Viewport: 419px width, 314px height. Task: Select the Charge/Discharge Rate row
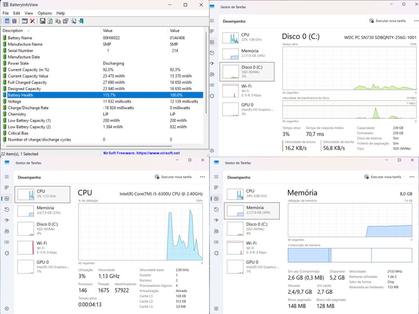tap(103, 108)
